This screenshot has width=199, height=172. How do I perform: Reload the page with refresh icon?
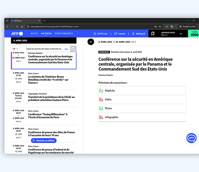[17, 26]
